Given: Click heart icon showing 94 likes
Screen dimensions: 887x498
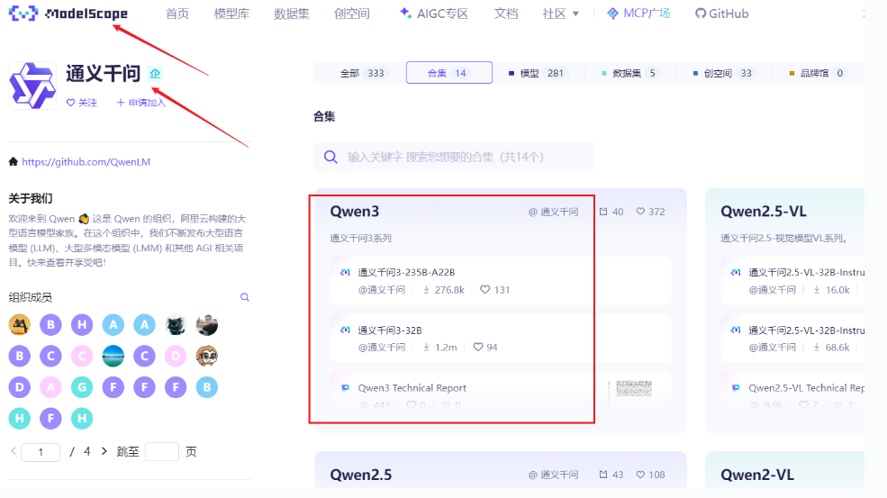Looking at the screenshot, I should [x=478, y=347].
